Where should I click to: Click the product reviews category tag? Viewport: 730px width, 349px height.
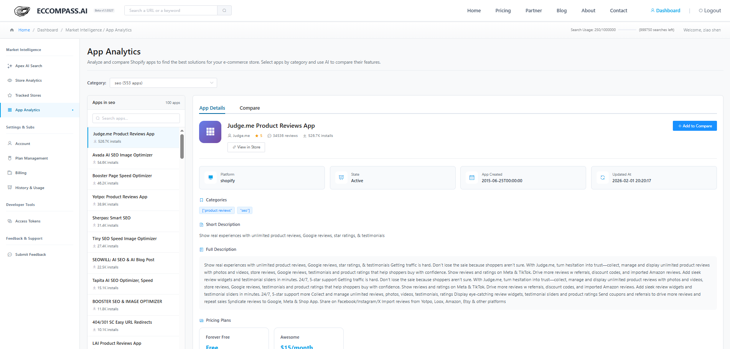point(217,211)
